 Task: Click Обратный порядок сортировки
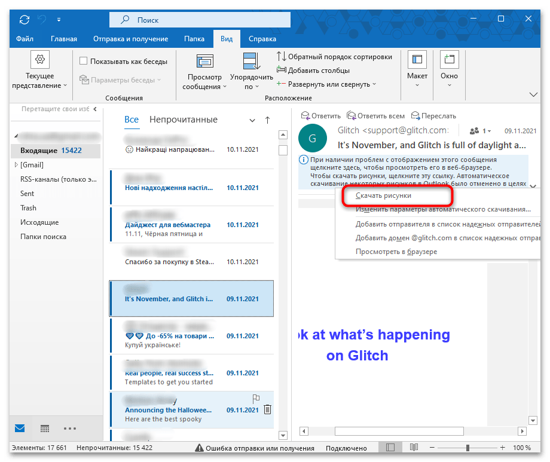[334, 56]
